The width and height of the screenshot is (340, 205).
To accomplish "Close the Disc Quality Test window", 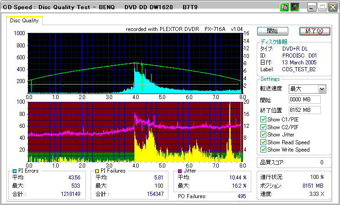I will point(332,7).
